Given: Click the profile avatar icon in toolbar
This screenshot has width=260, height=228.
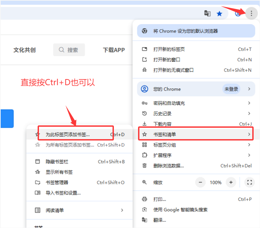Looking at the screenshot, I should pyautogui.click(x=238, y=14).
